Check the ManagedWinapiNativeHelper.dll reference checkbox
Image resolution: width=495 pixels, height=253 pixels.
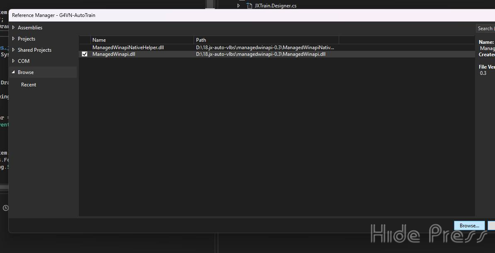coord(85,48)
